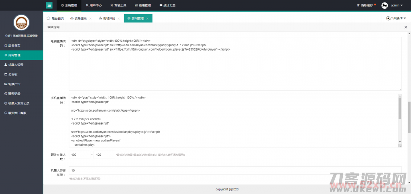Open the 用户中心 top menu
The width and height of the screenshot is (411, 194).
click(x=94, y=6)
